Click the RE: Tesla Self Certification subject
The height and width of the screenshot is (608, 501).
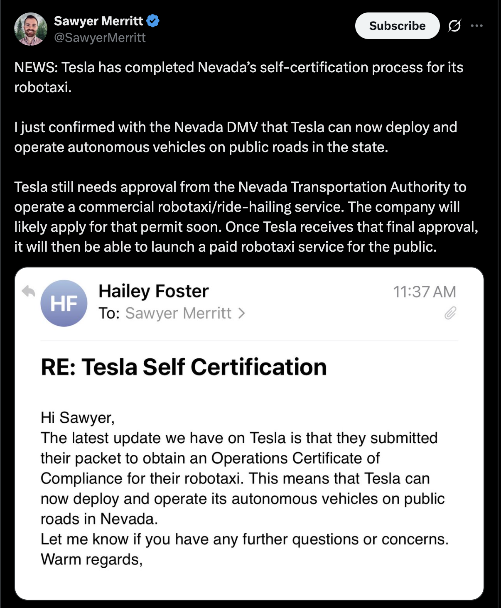coord(184,367)
